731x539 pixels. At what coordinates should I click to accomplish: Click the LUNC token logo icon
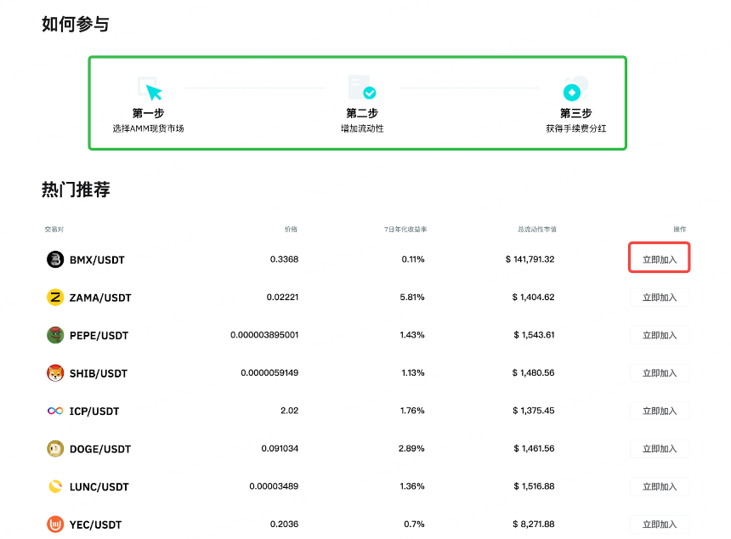point(55,486)
